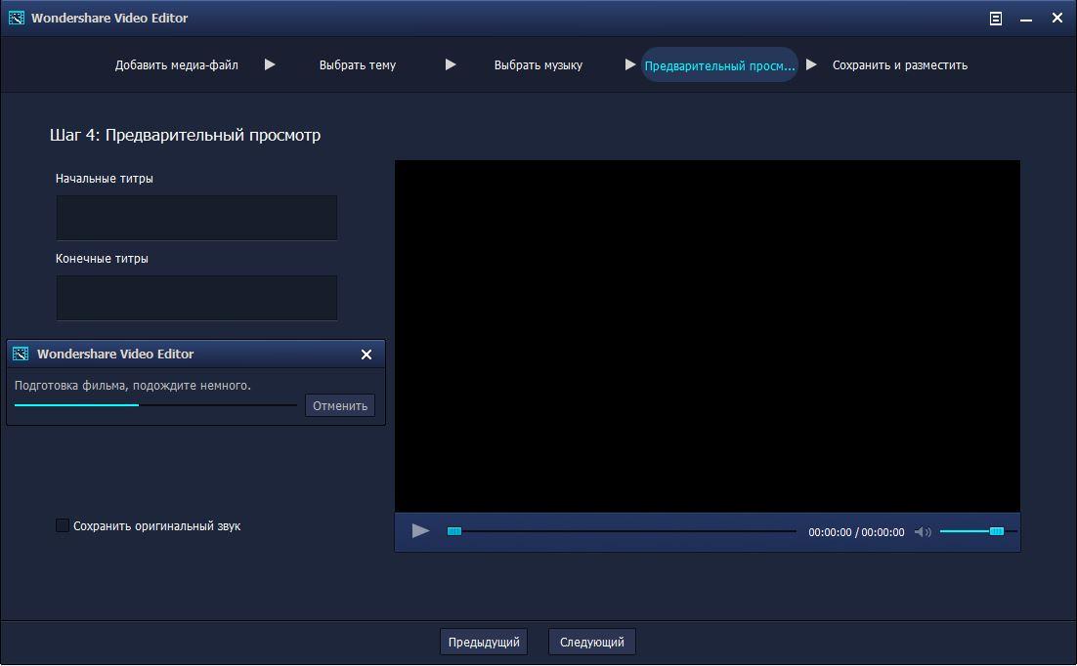Close the progress dialog with X
This screenshot has width=1077, height=666.
click(366, 354)
